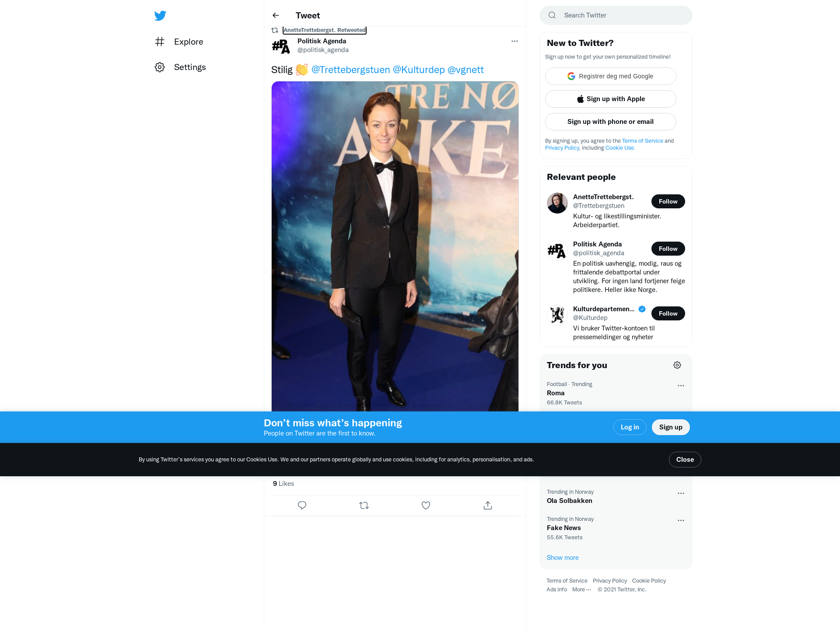Close the cookie notice
840x629 pixels.
point(685,460)
